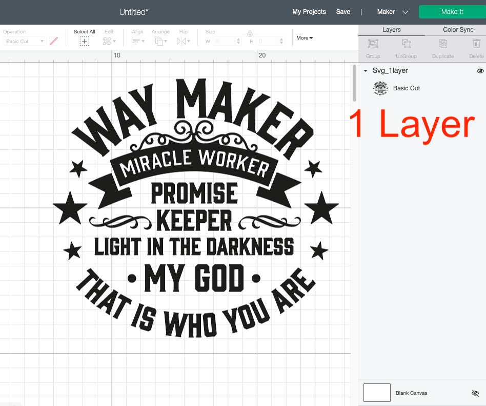486x406 pixels.
Task: Open My Projects from the top bar
Action: tap(309, 12)
